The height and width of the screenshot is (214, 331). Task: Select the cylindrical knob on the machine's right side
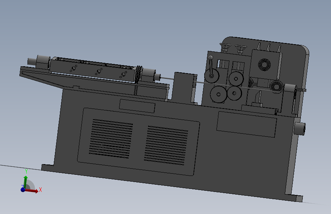[300, 129]
